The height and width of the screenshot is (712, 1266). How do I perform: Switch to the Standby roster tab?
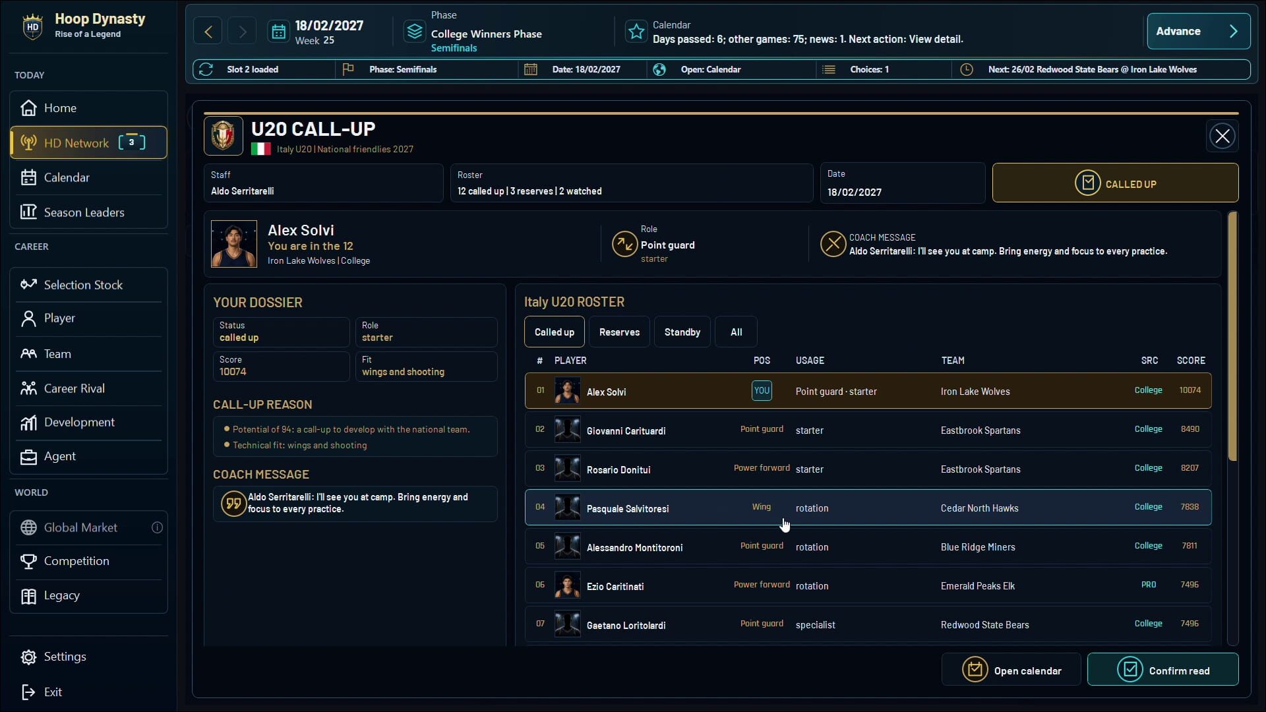pyautogui.click(x=682, y=332)
